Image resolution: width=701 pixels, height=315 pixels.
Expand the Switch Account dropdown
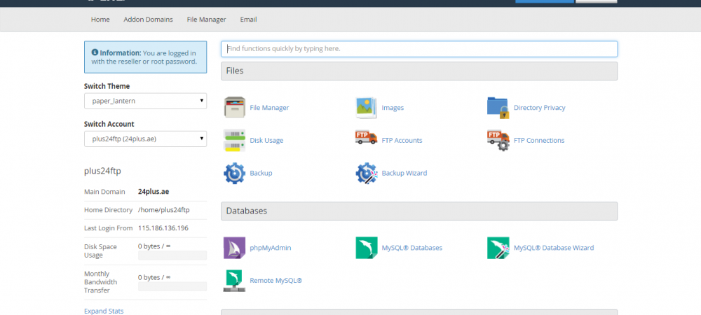145,139
